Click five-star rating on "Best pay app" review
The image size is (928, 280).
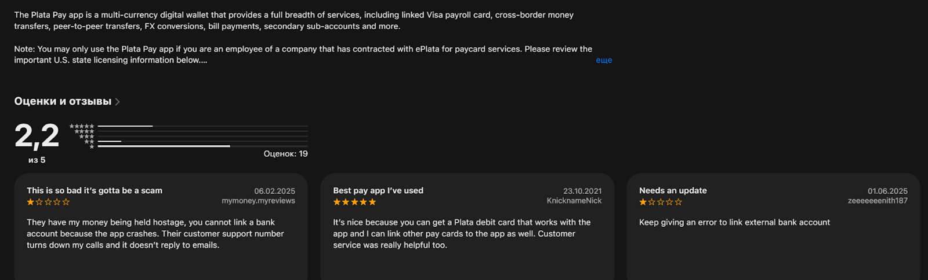click(354, 202)
